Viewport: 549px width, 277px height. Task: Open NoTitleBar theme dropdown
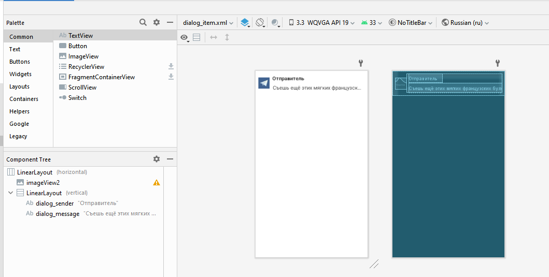coord(411,23)
